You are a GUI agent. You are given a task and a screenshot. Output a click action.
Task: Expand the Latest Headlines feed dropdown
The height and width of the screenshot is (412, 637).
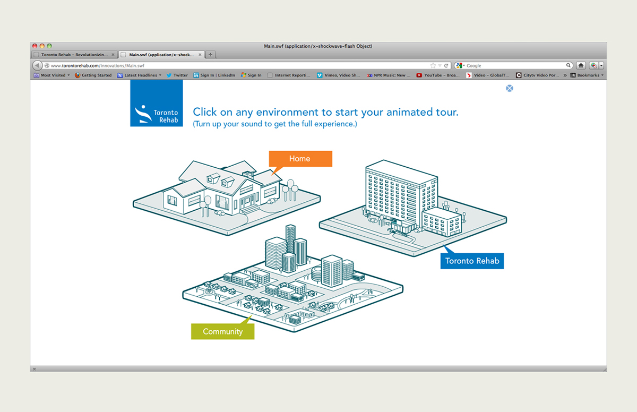point(139,75)
